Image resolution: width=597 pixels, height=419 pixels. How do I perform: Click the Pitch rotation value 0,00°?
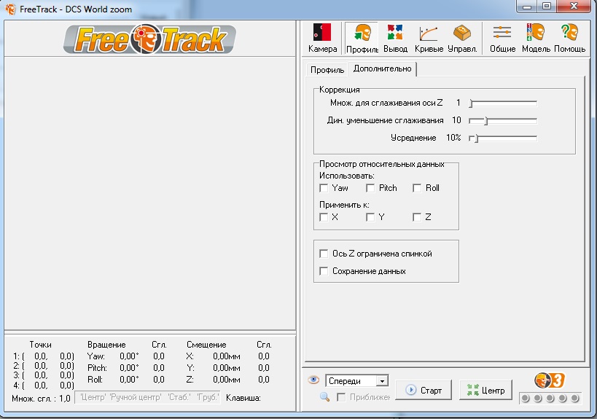pyautogui.click(x=129, y=368)
